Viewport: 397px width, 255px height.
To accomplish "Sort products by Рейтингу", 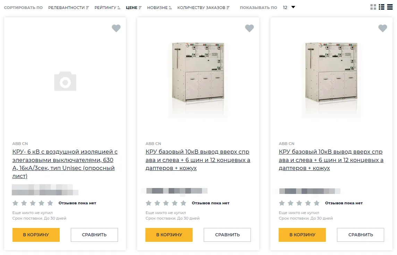I will [107, 7].
